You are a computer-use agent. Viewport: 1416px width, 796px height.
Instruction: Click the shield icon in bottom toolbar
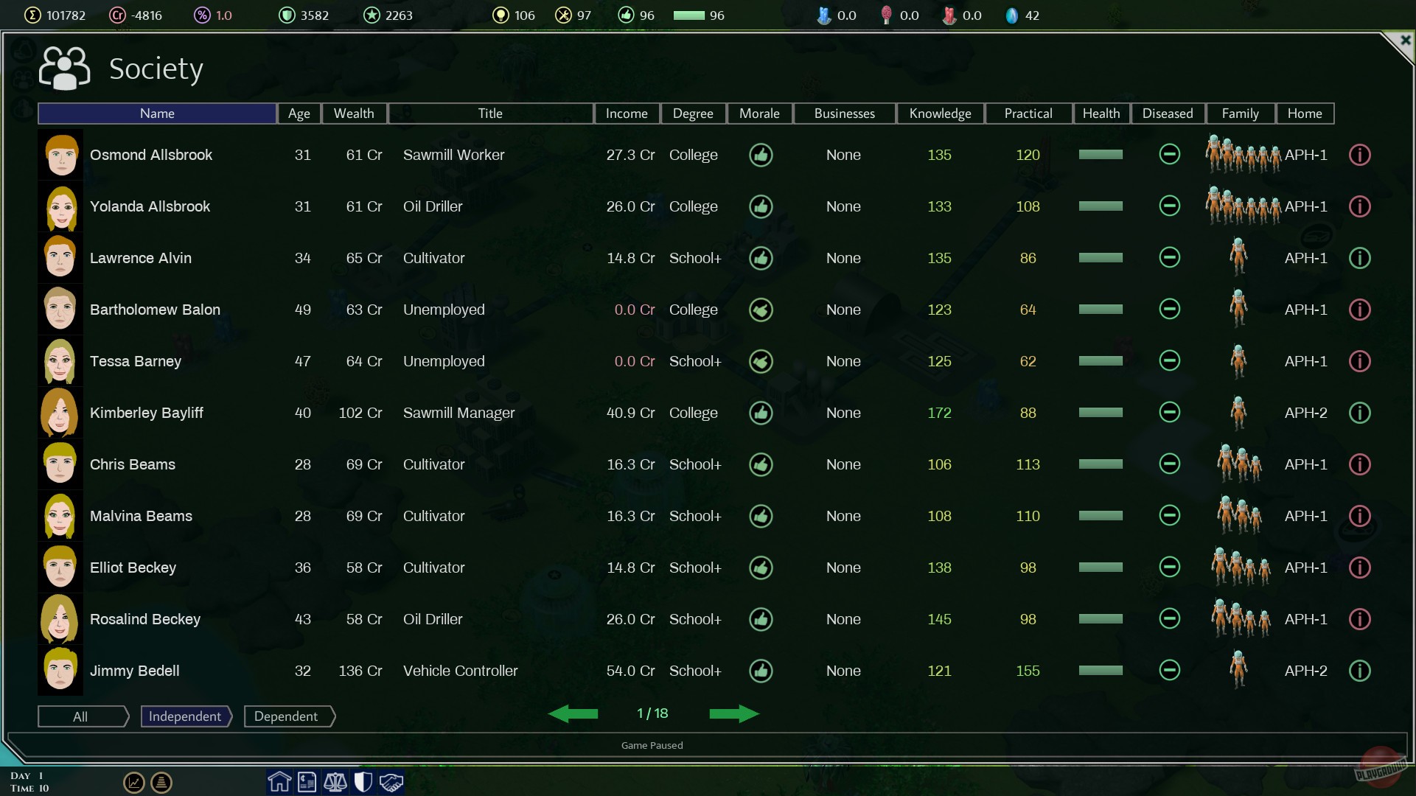[363, 781]
